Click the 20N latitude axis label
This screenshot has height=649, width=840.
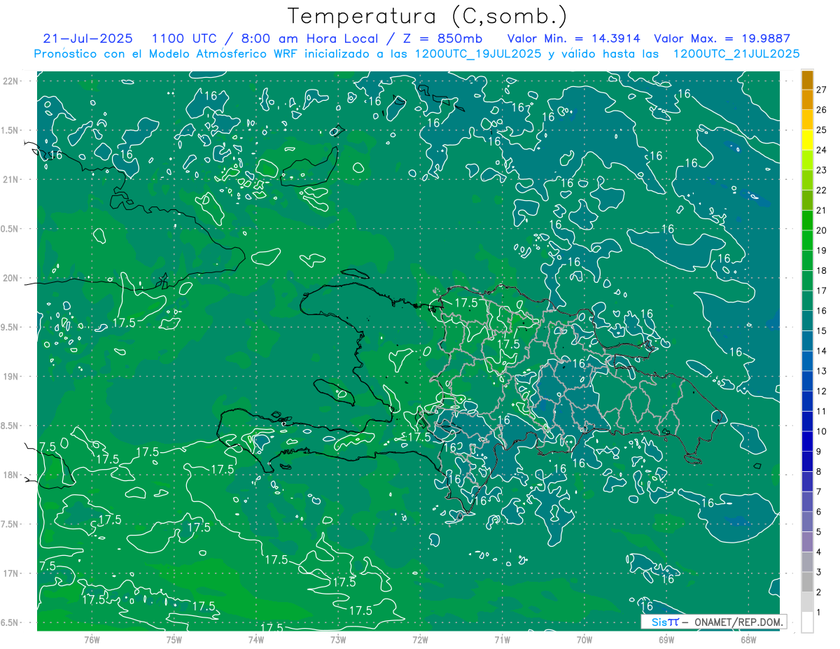(x=10, y=278)
